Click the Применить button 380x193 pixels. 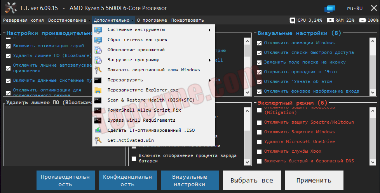(x=314, y=180)
